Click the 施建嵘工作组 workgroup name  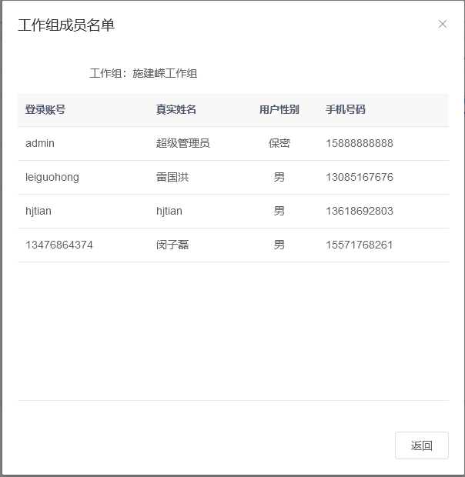[165, 74]
